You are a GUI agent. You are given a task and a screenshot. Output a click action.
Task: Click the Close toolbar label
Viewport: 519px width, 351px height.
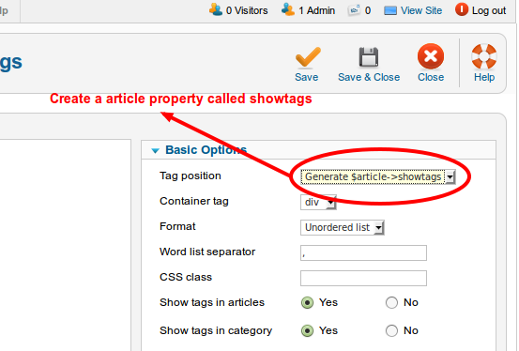(x=431, y=77)
